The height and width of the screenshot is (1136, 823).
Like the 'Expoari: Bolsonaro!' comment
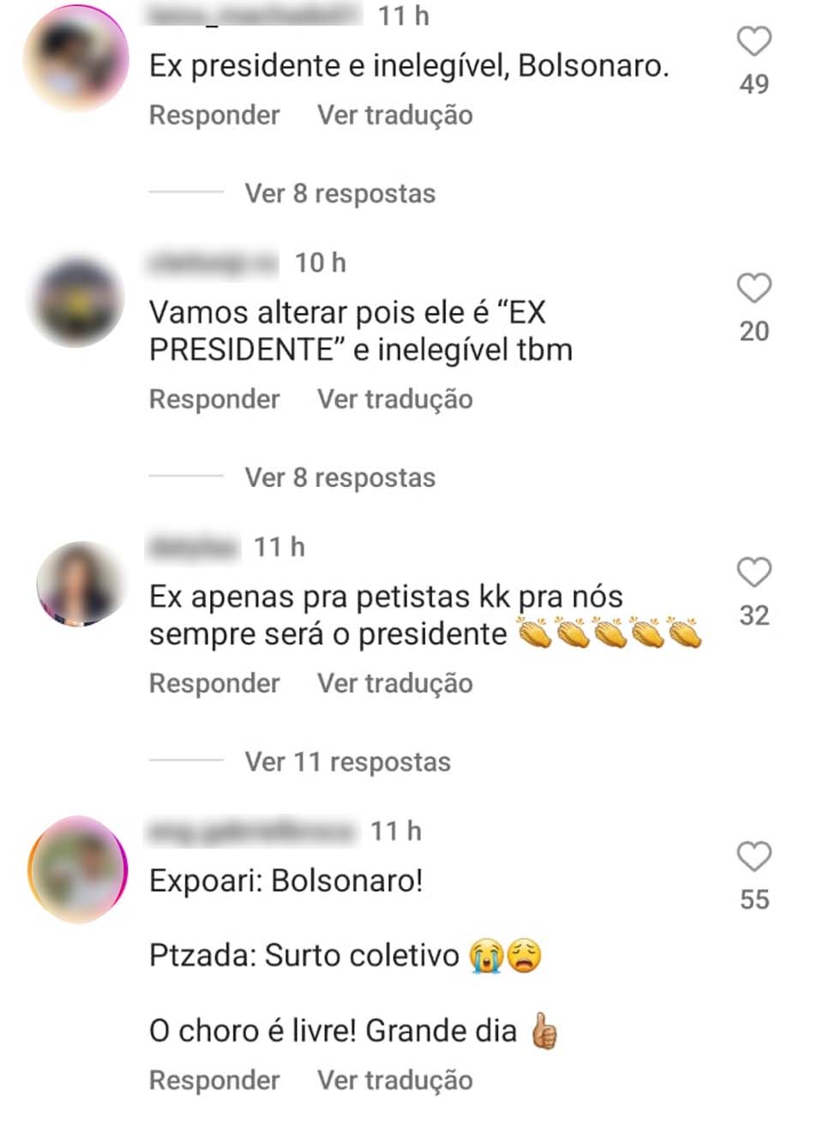tap(754, 857)
